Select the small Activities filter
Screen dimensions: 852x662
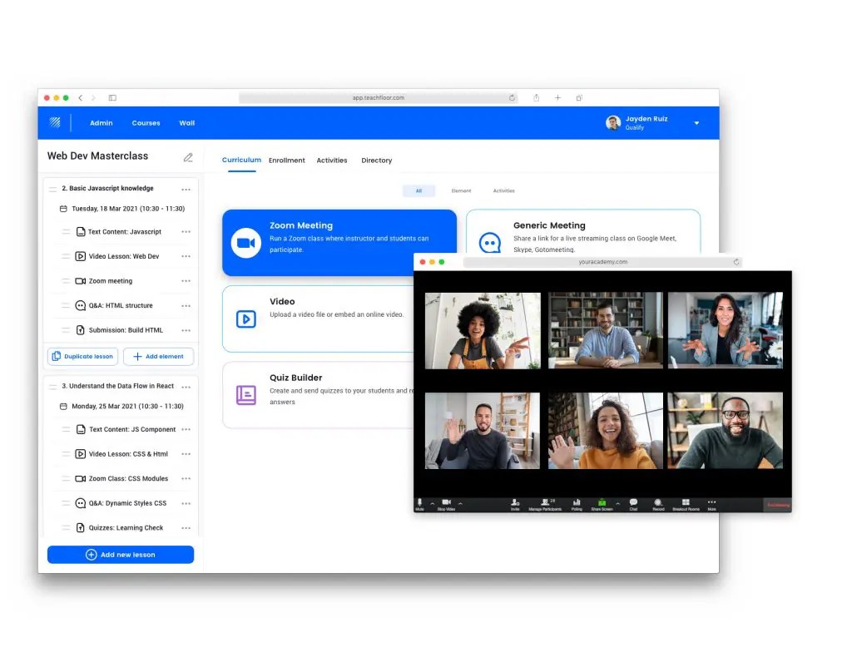point(503,190)
